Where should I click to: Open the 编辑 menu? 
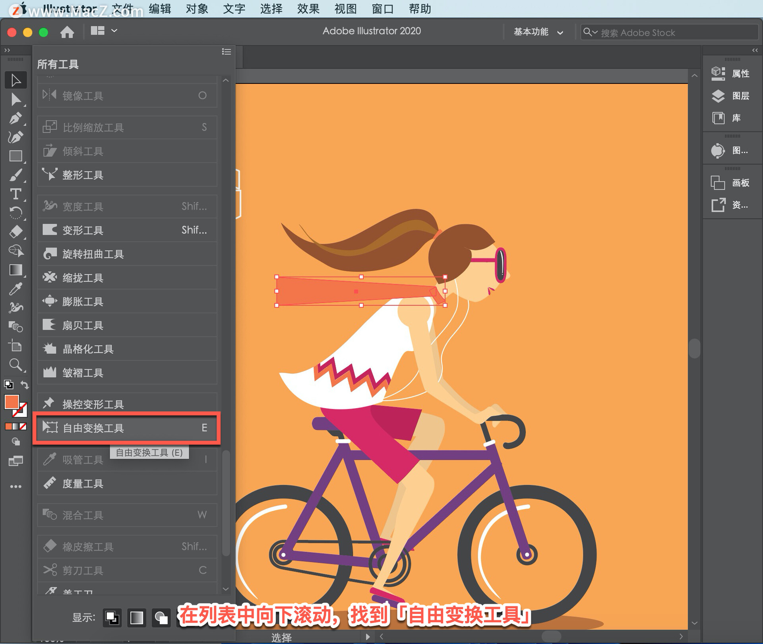(160, 9)
